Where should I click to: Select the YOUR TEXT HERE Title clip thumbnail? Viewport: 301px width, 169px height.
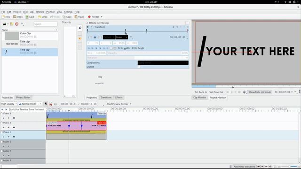12,44
